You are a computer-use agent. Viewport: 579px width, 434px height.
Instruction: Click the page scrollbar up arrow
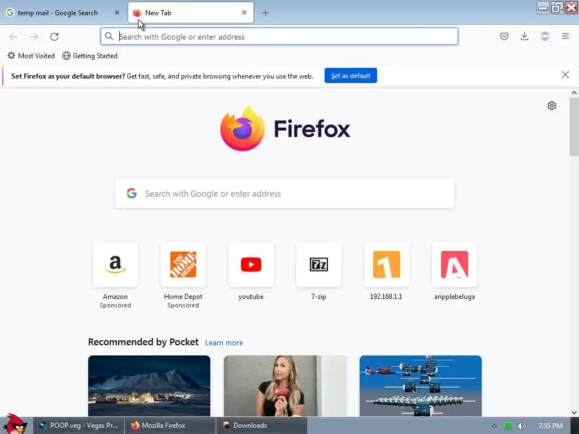point(574,93)
